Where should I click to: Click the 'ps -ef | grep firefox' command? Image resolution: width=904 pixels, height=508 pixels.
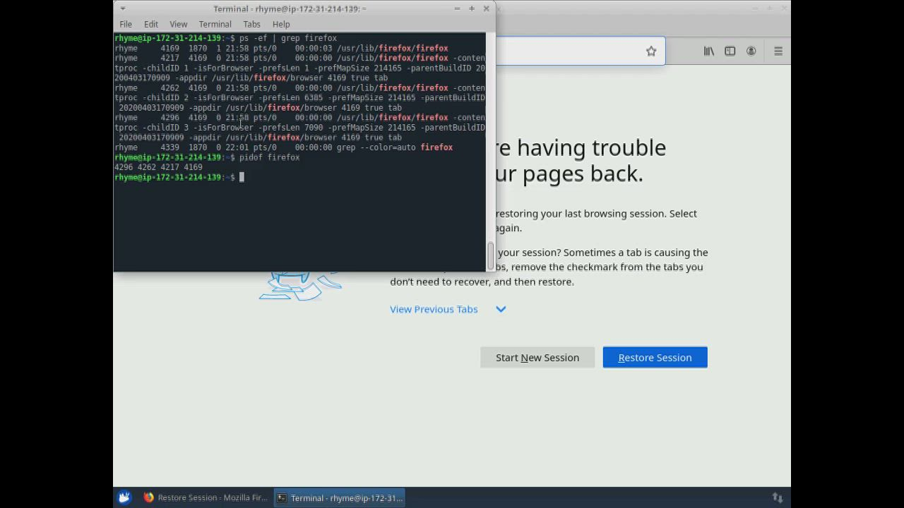tap(287, 38)
